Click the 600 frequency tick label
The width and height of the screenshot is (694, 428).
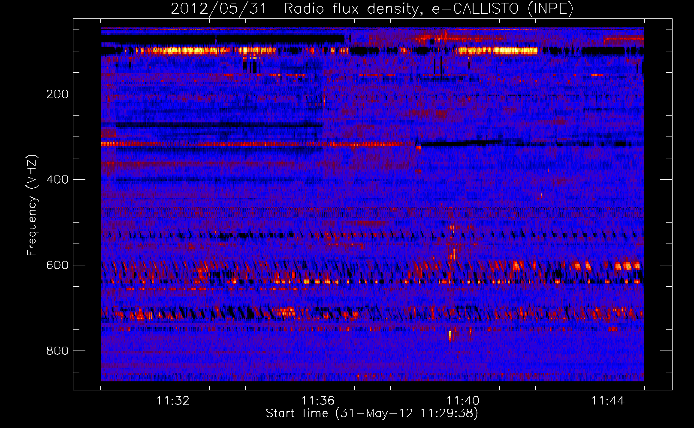pos(57,265)
